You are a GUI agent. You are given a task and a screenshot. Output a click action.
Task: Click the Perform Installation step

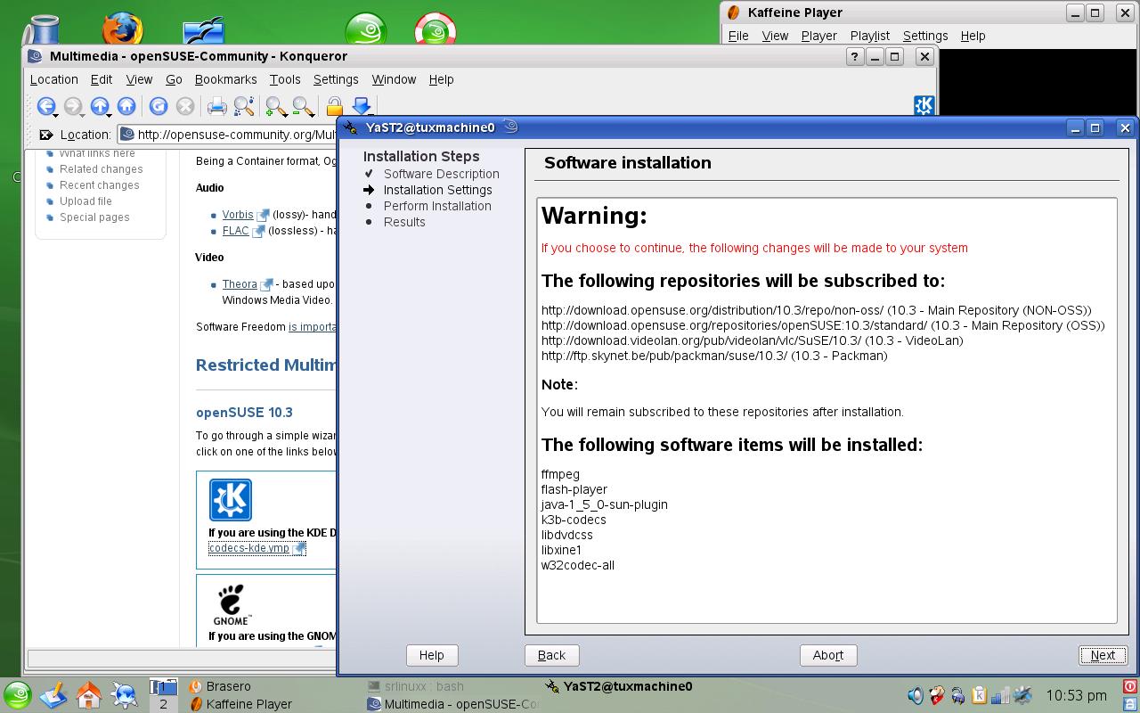437,206
